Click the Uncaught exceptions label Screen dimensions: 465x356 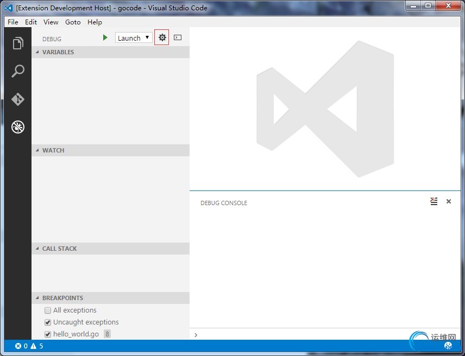pyautogui.click(x=86, y=322)
